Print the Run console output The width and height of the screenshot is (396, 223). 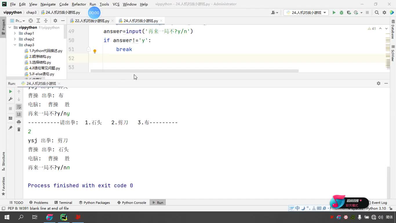19,122
